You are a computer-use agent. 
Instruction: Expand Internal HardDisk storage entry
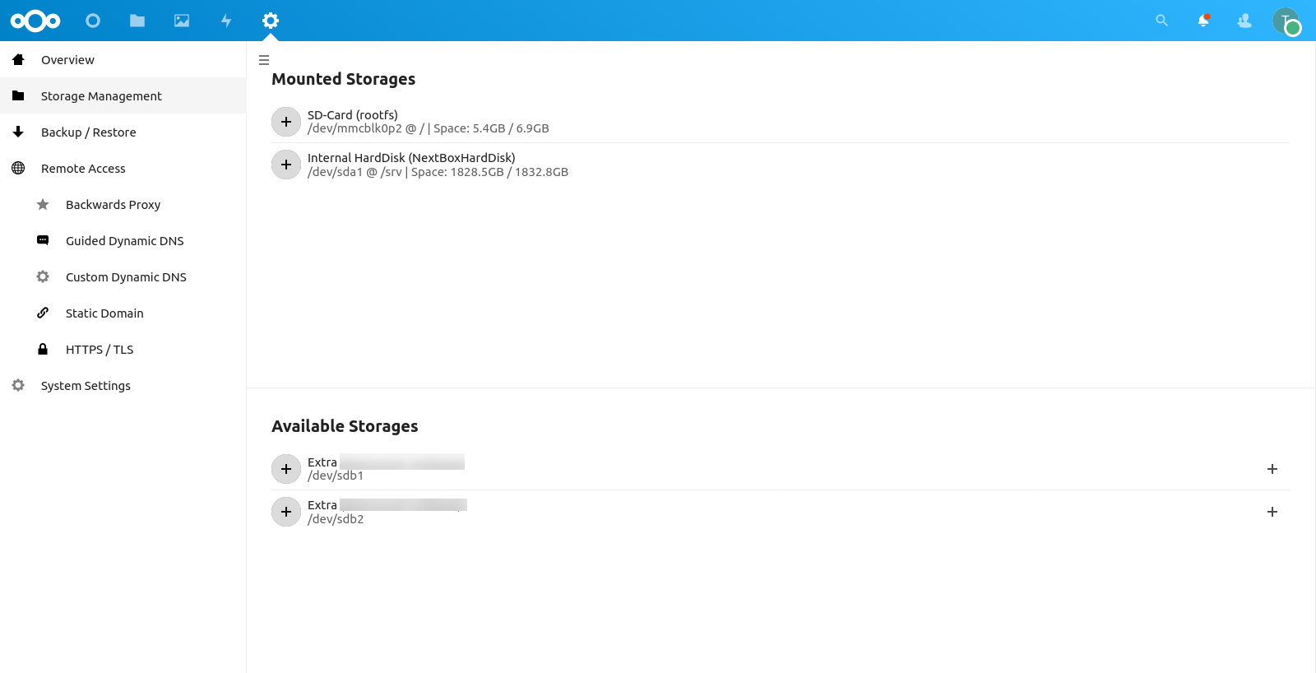click(286, 165)
